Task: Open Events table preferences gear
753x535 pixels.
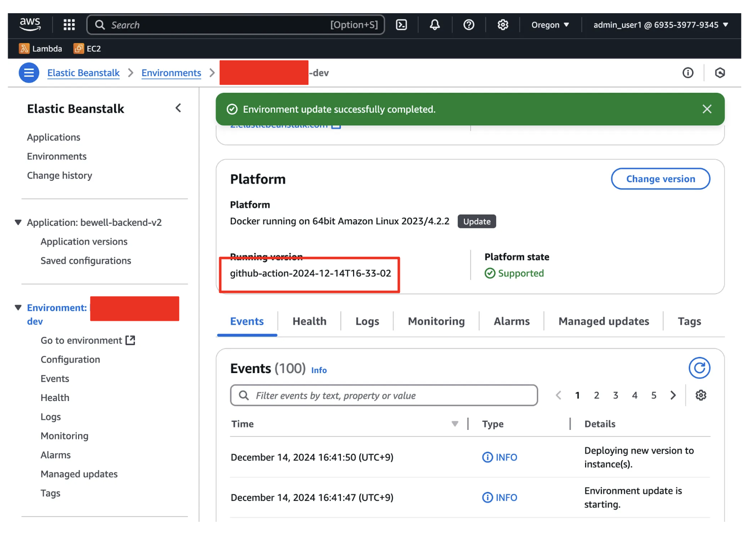Action: tap(701, 395)
